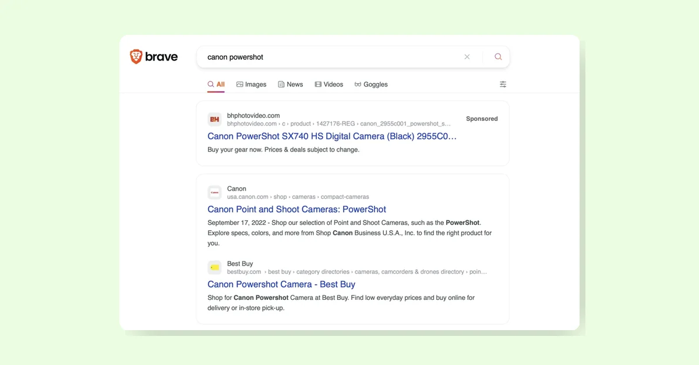This screenshot has height=365, width=699.
Task: Click the bestbuy.com breadcrumb URL
Action: tap(357, 271)
